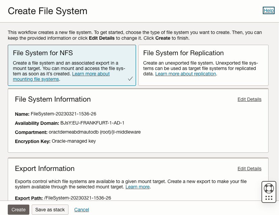Edit Details of File System Information
The width and height of the screenshot is (279, 215).
coord(249,99)
